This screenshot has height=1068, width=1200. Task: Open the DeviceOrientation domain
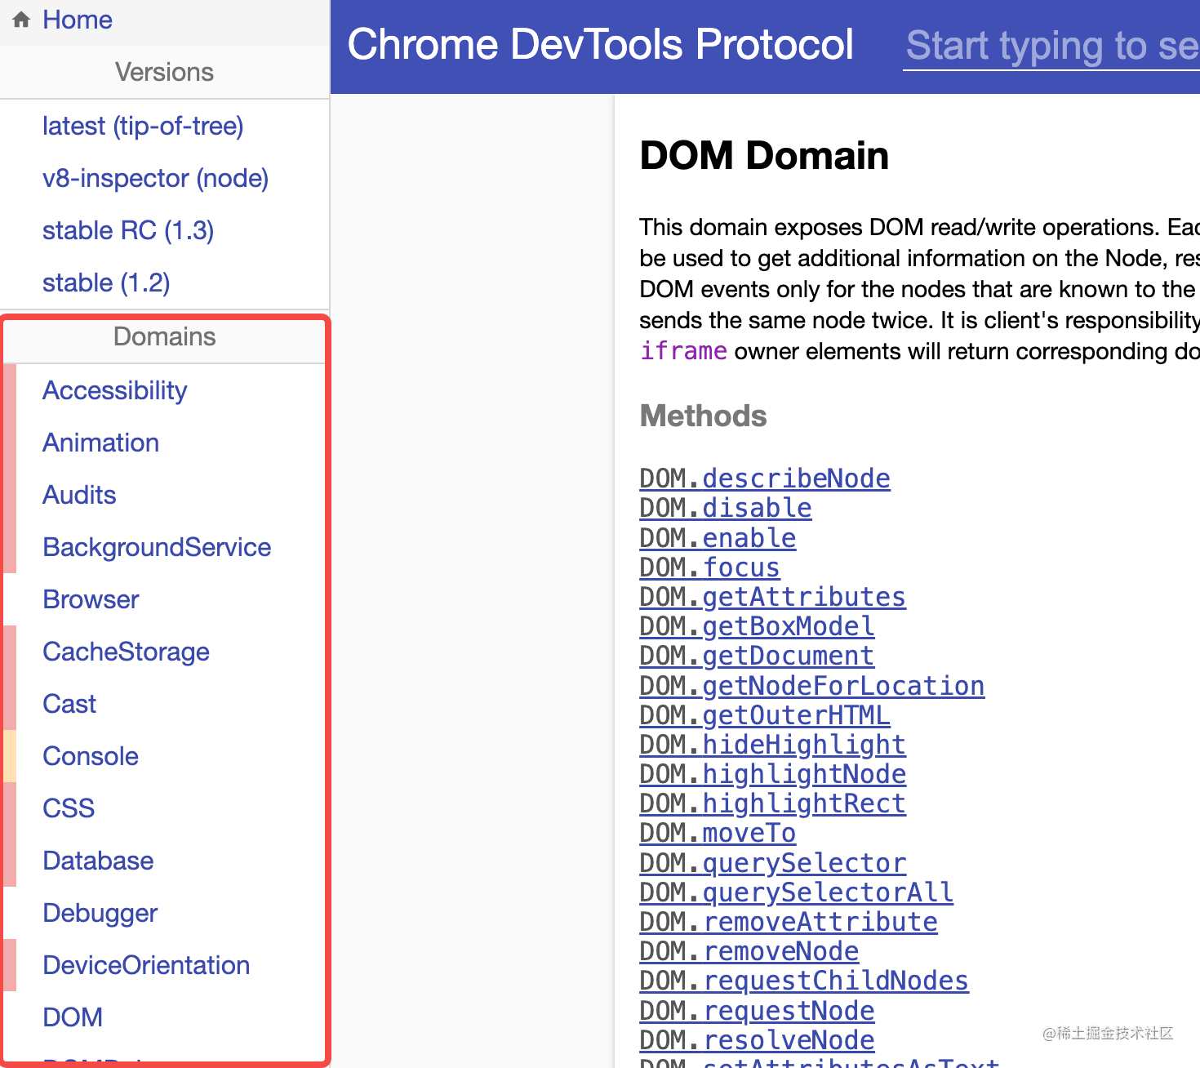pos(146,965)
